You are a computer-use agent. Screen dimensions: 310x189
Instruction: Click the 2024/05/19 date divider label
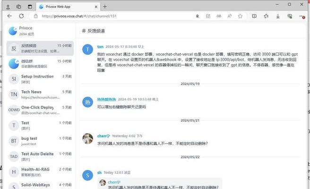click(x=190, y=84)
